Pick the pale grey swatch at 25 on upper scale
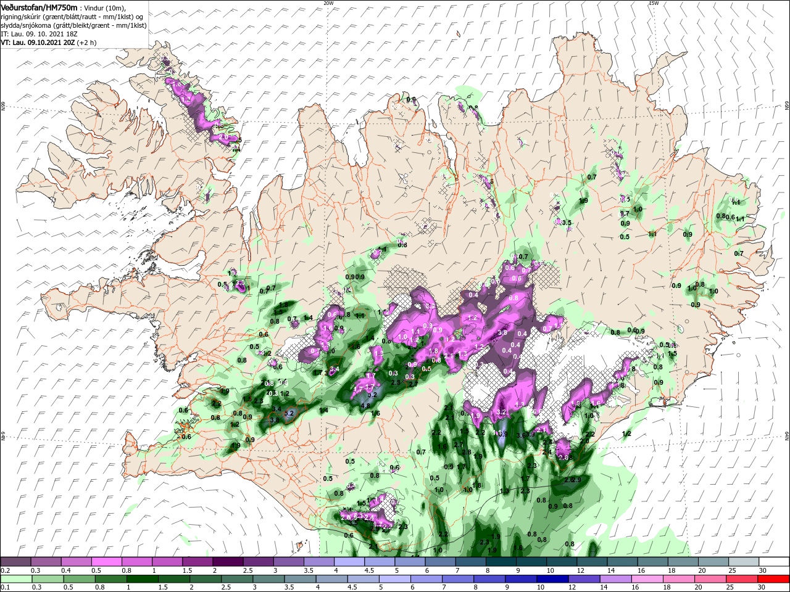Viewport: 790px width, 592px height. pyautogui.click(x=744, y=562)
